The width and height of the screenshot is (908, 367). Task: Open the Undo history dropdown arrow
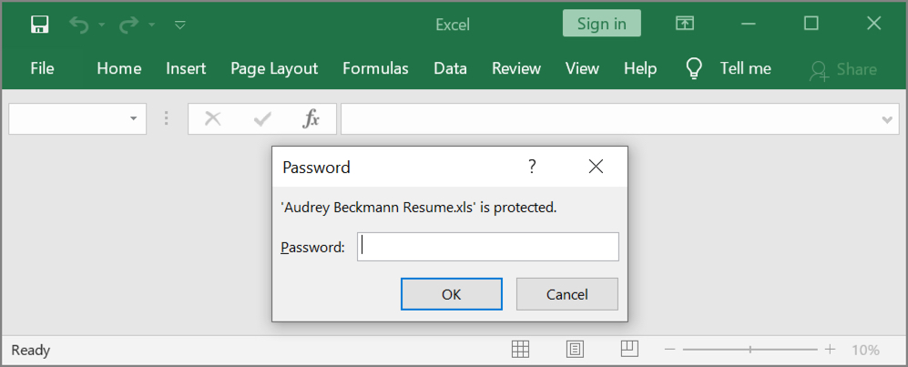tap(102, 25)
